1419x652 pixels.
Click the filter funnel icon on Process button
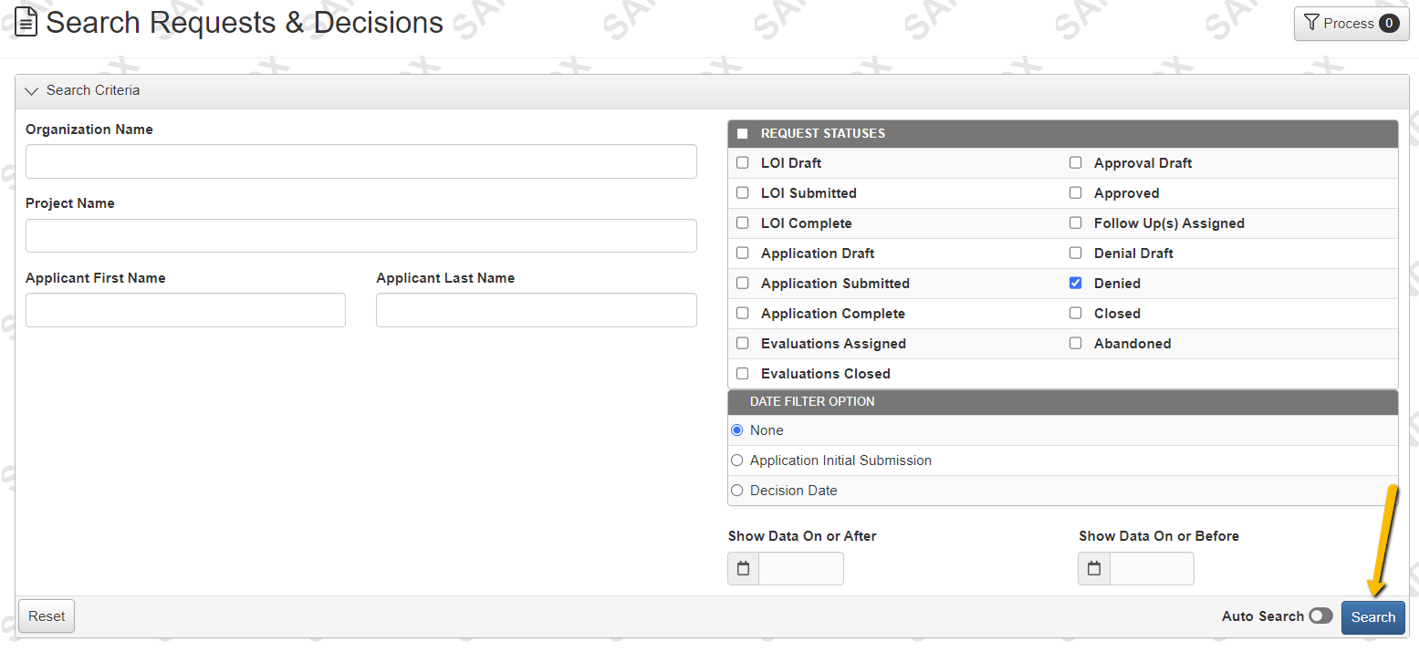[1312, 23]
